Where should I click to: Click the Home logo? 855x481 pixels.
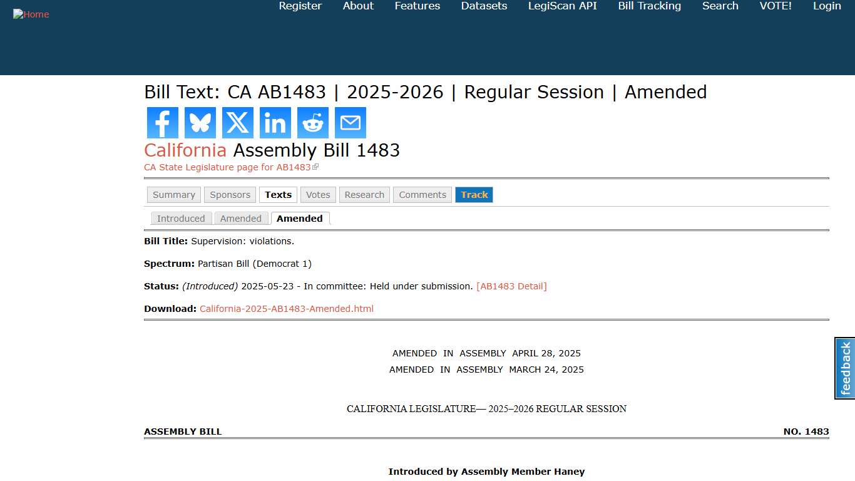point(31,14)
